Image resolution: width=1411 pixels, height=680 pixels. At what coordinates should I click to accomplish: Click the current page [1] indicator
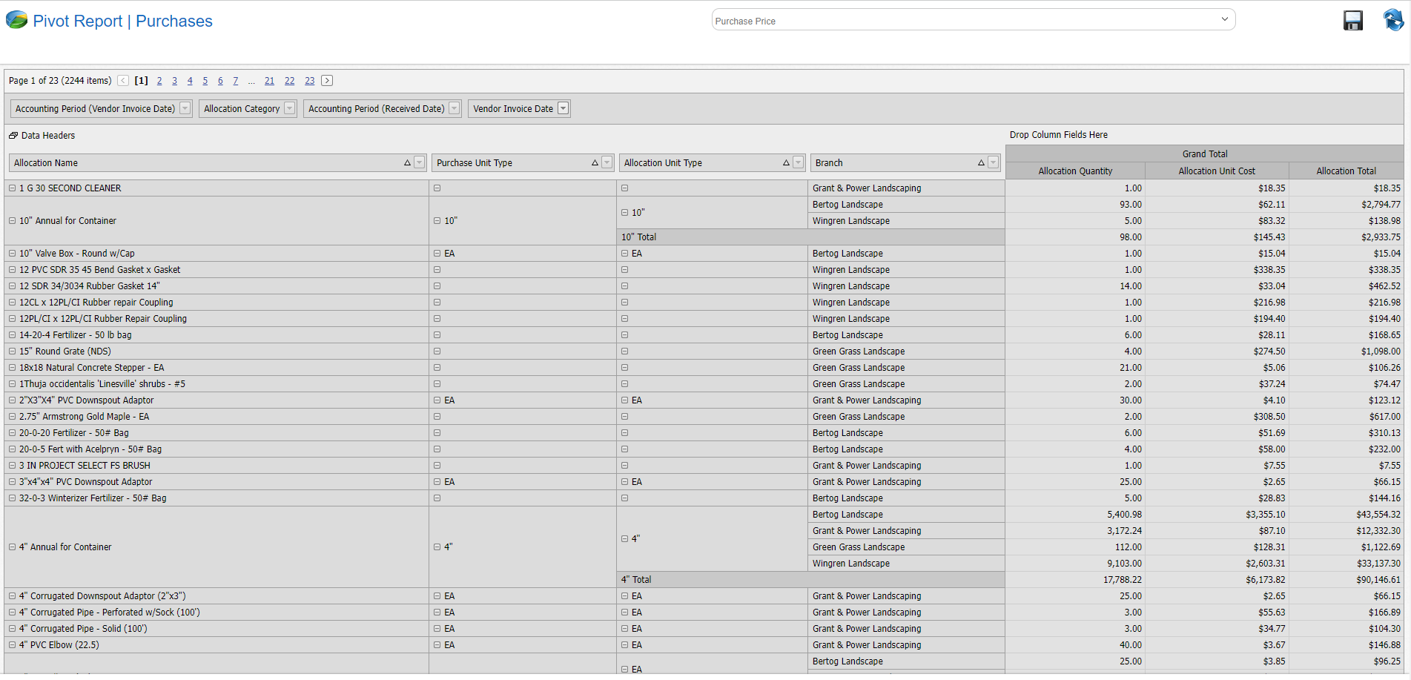point(141,81)
